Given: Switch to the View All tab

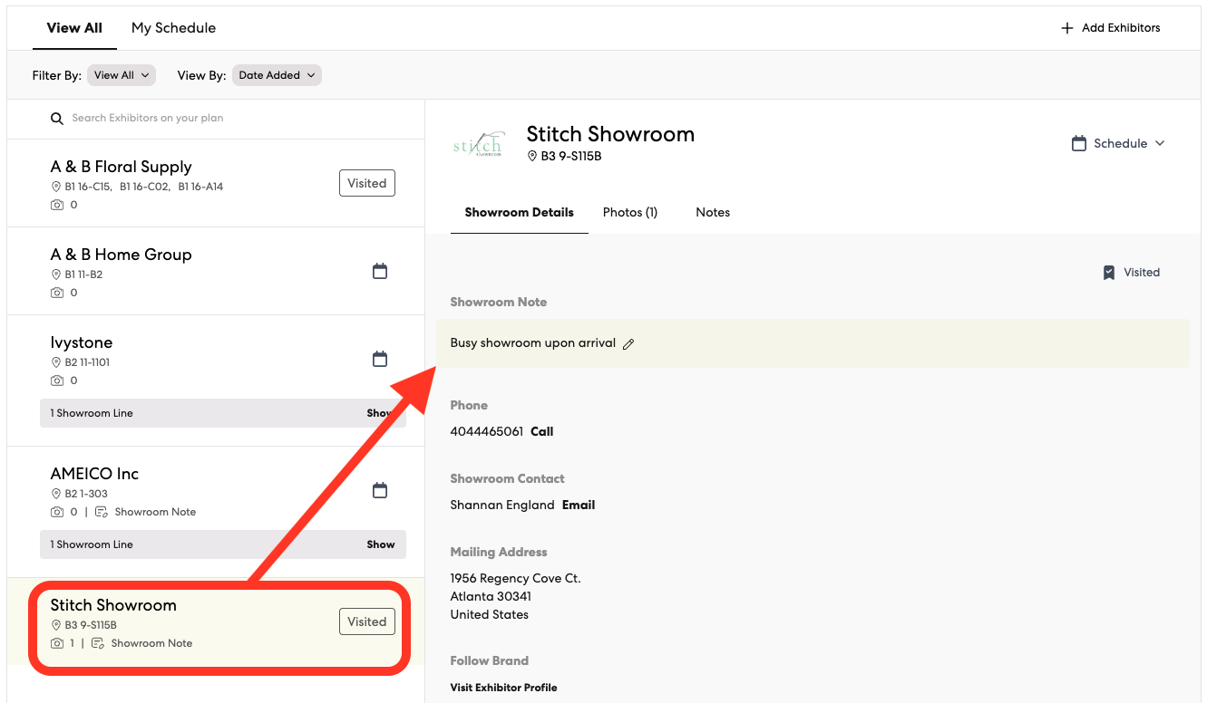Looking at the screenshot, I should coord(74,28).
